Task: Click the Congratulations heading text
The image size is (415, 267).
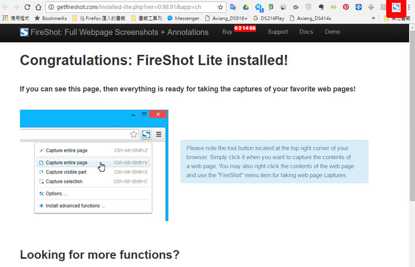Action: (154, 61)
